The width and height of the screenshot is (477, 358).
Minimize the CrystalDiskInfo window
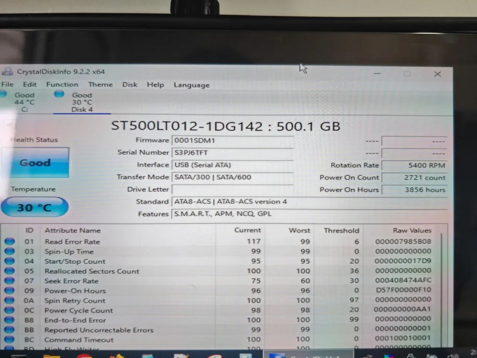tap(377, 73)
